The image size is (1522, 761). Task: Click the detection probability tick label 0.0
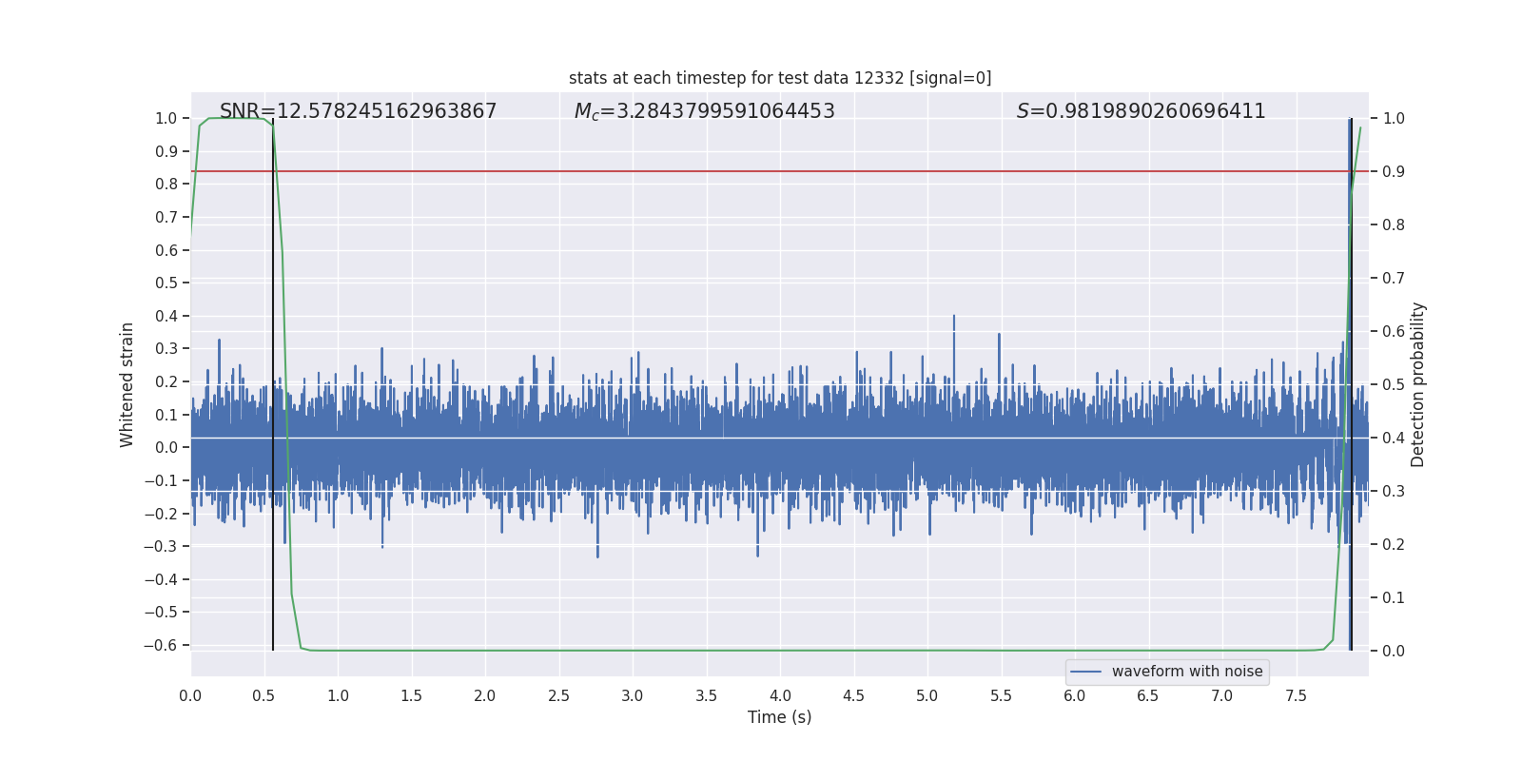coord(1394,652)
